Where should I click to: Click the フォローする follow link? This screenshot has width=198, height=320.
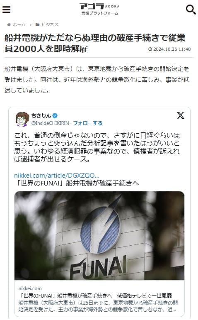[x=87, y=123]
